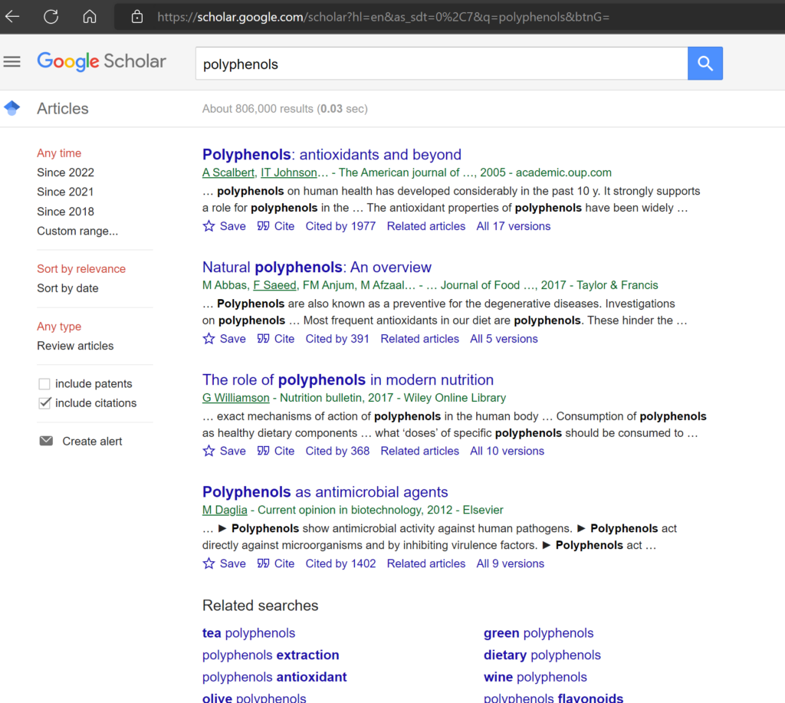The height and width of the screenshot is (703, 785).
Task: Open the hamburger menu beside Google Scholar
Action: click(12, 62)
